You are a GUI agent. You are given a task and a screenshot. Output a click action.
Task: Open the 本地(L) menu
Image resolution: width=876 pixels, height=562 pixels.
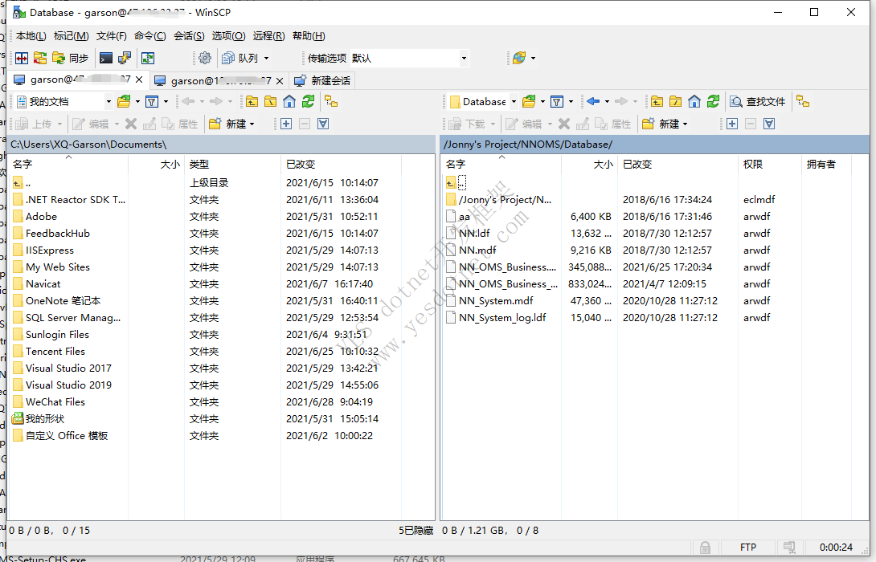31,35
